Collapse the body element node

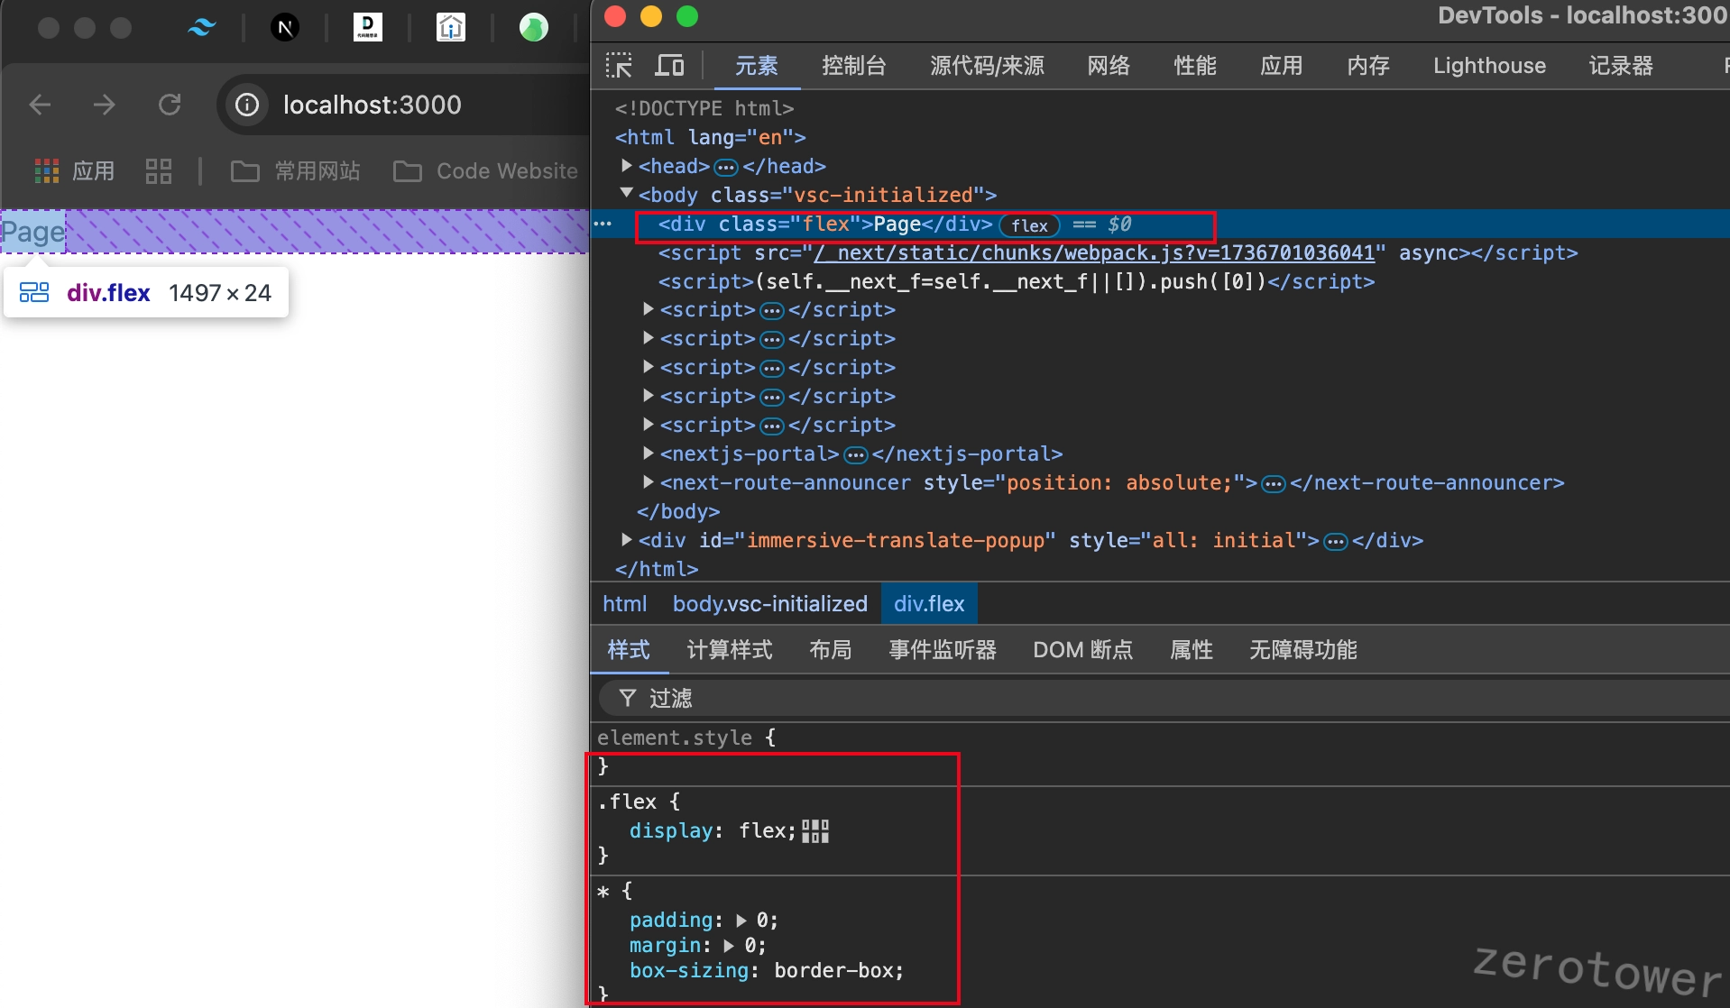click(x=627, y=194)
